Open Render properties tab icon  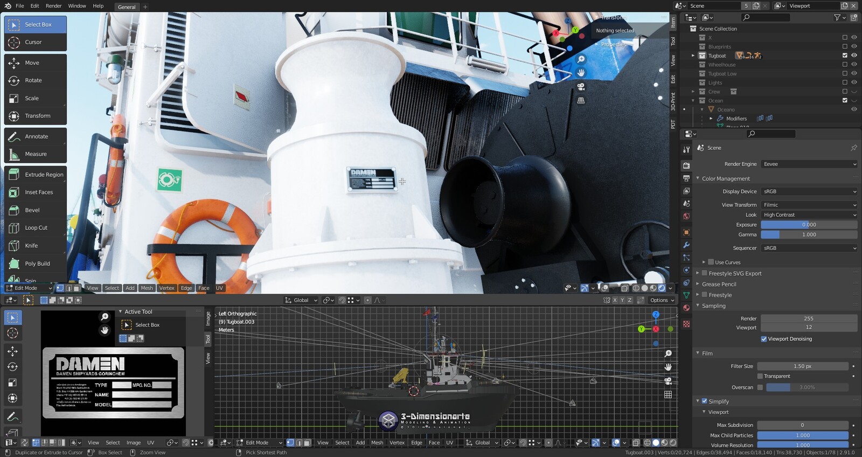686,165
